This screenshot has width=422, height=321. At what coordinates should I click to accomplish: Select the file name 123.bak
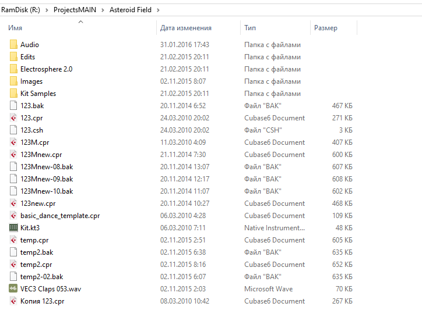(x=32, y=106)
